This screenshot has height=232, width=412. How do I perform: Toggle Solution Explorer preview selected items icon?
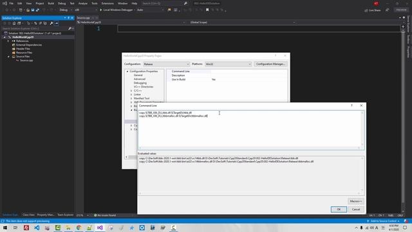(57, 23)
